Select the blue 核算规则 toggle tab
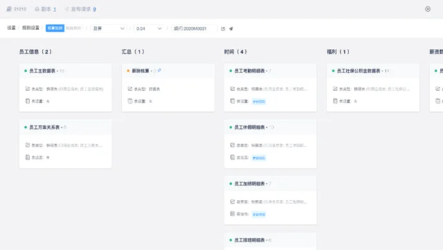Viewport: 443px width, 250px height. click(x=55, y=28)
